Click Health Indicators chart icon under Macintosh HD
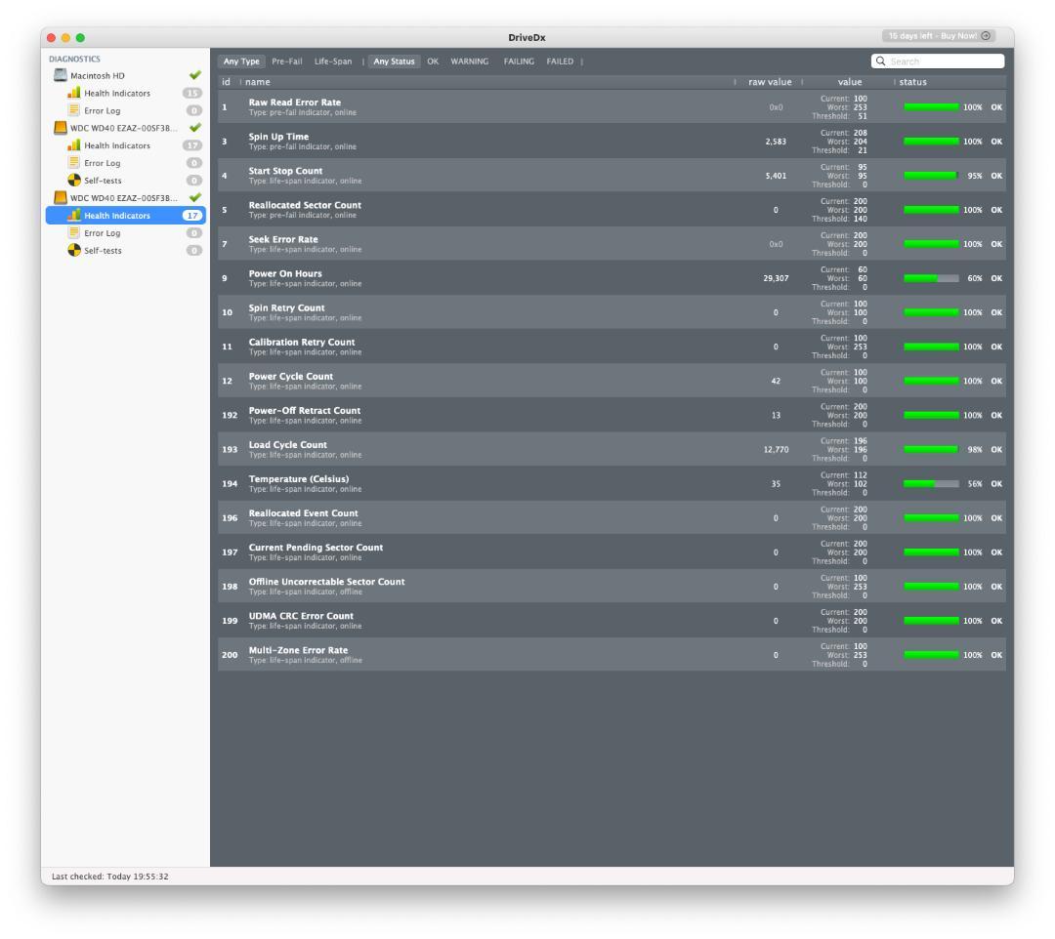The image size is (1055, 939). (x=73, y=93)
